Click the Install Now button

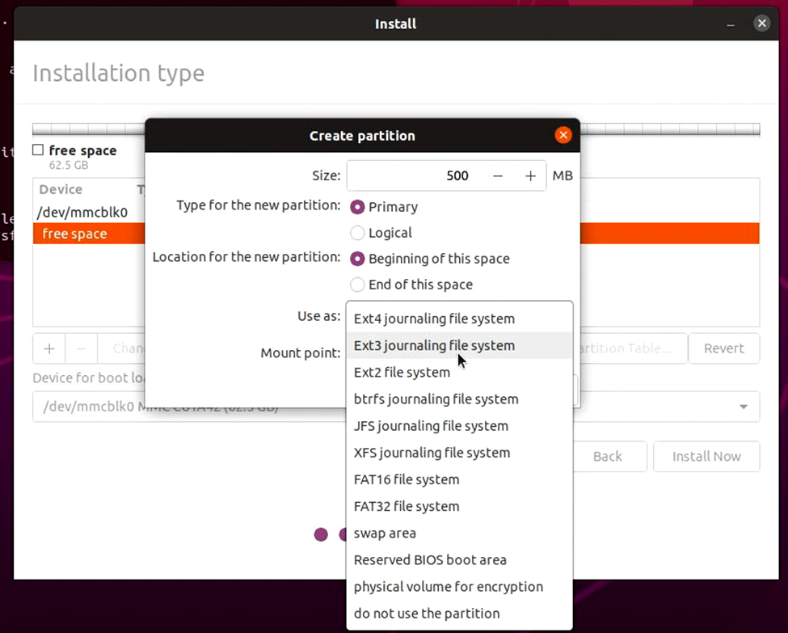pos(706,457)
